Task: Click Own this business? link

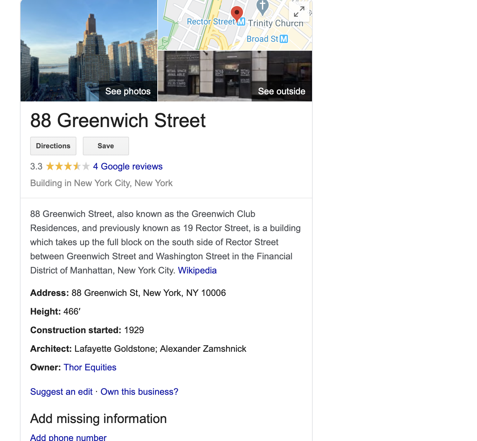Action: point(139,392)
